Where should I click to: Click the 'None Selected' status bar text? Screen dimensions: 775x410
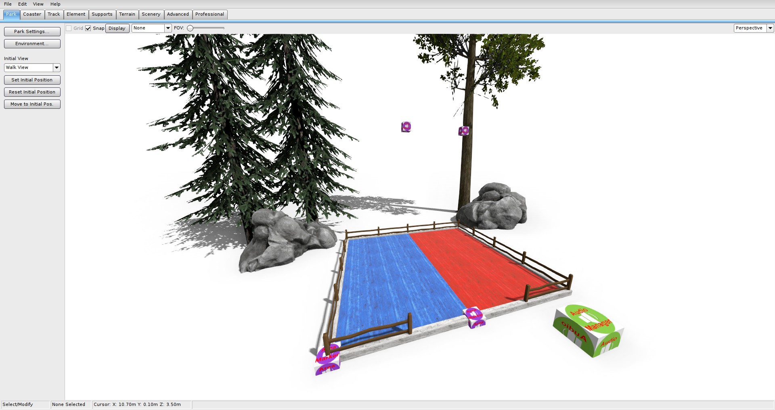[x=69, y=404]
